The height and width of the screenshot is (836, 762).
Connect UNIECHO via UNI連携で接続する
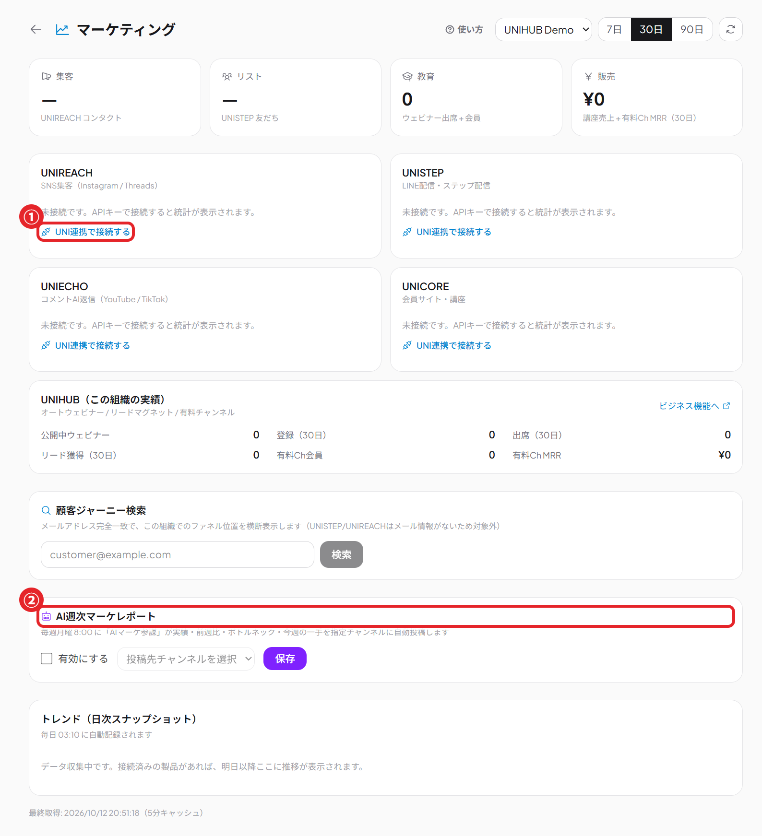(86, 345)
